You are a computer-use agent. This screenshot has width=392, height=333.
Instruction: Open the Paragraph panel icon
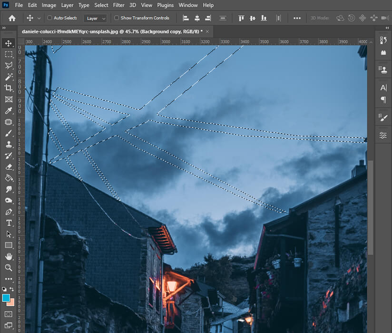click(383, 100)
